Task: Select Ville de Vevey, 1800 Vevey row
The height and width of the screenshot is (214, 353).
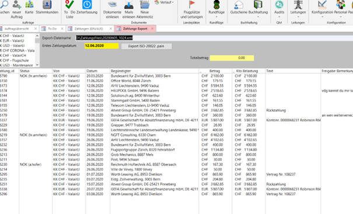Action: click(176, 170)
